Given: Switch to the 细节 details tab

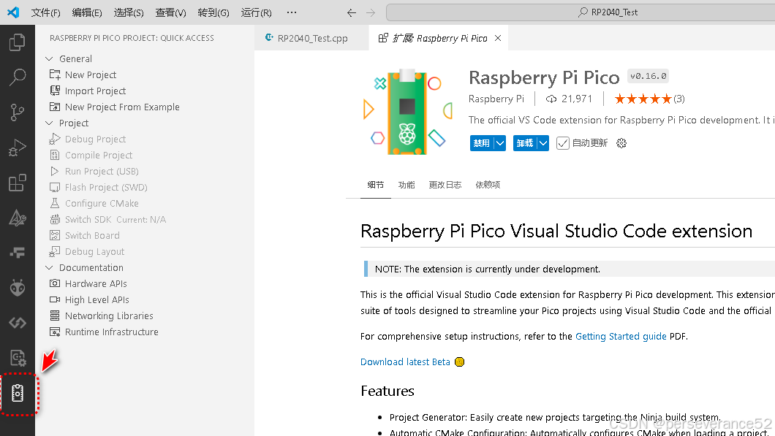Looking at the screenshot, I should click(x=376, y=185).
